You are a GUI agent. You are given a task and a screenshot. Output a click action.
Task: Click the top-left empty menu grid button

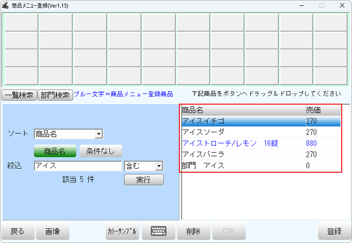(x=21, y=23)
